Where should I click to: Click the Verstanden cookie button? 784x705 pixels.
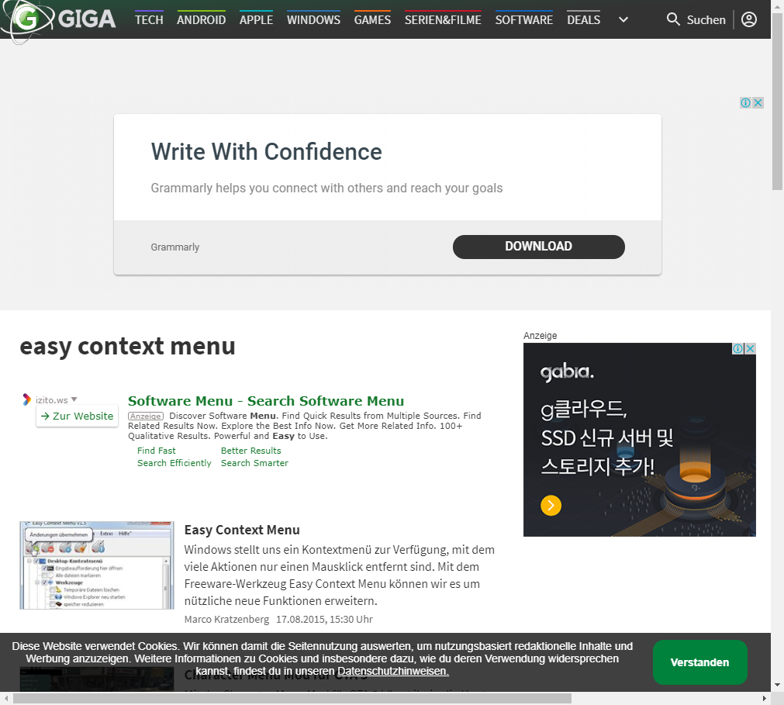699,662
